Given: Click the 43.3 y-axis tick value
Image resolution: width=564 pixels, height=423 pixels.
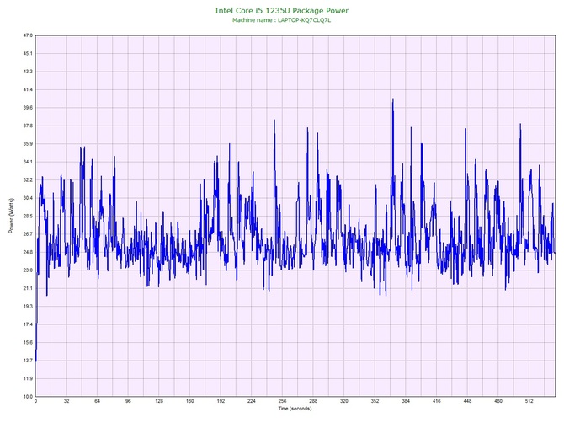Looking at the screenshot, I should point(28,72).
